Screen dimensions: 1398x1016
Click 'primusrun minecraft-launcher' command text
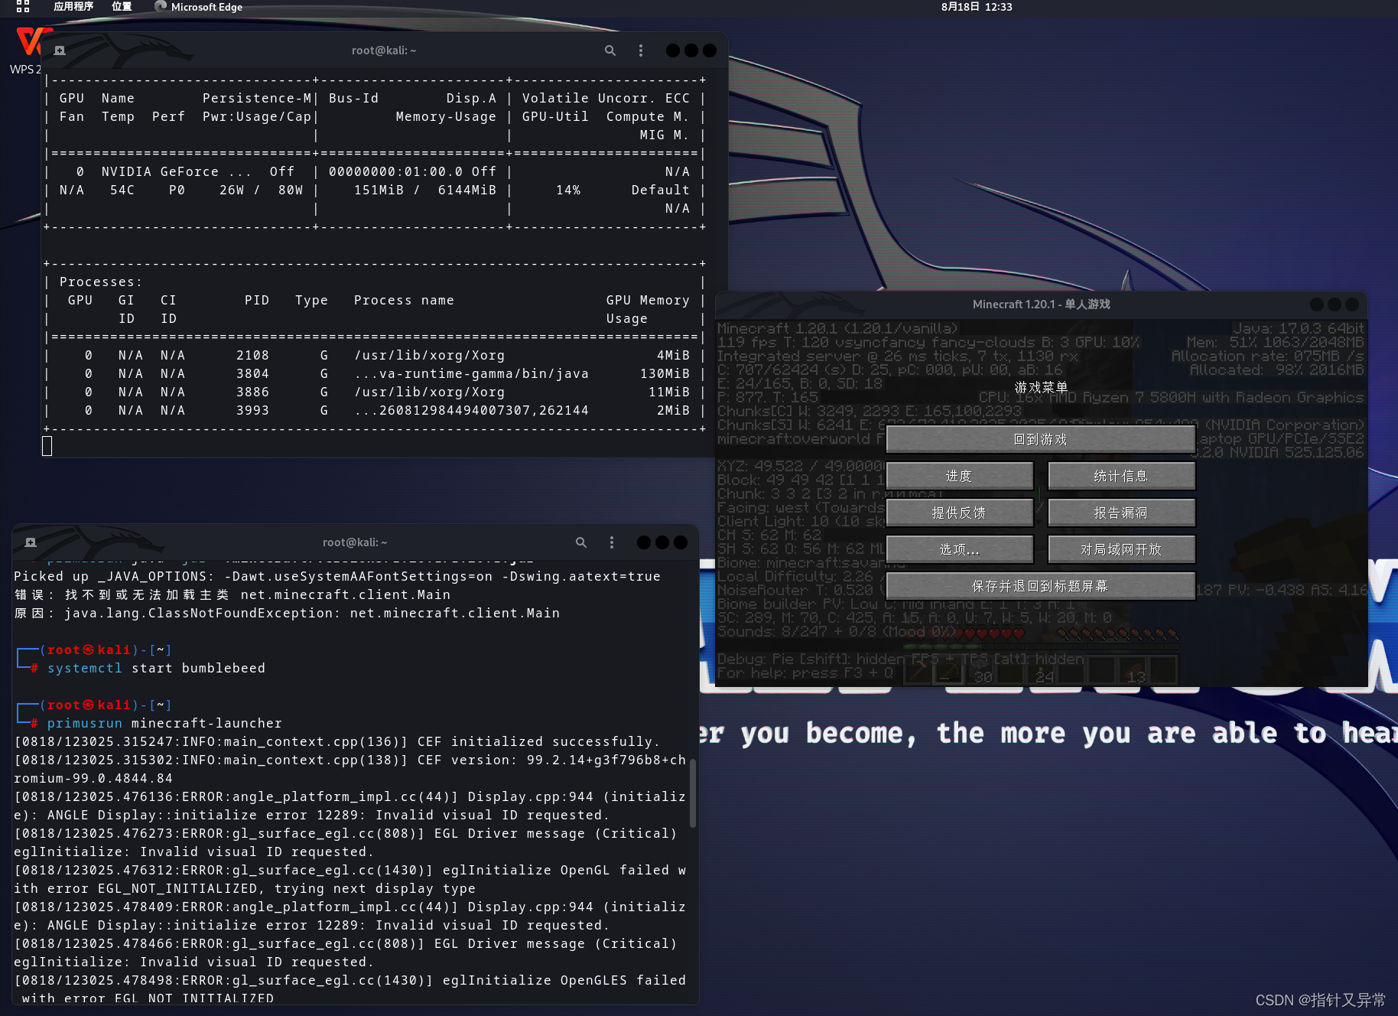pyautogui.click(x=164, y=723)
